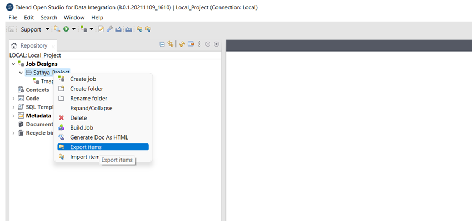Toggle Link with Editor in Repository panel

click(170, 44)
